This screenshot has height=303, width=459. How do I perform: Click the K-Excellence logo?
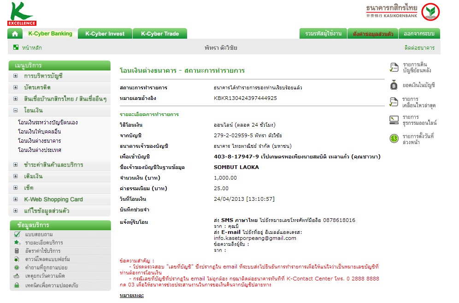[x=22, y=14]
